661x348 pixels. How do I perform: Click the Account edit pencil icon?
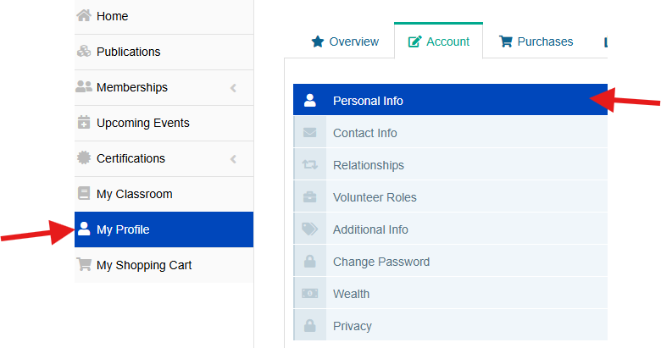[x=414, y=41]
